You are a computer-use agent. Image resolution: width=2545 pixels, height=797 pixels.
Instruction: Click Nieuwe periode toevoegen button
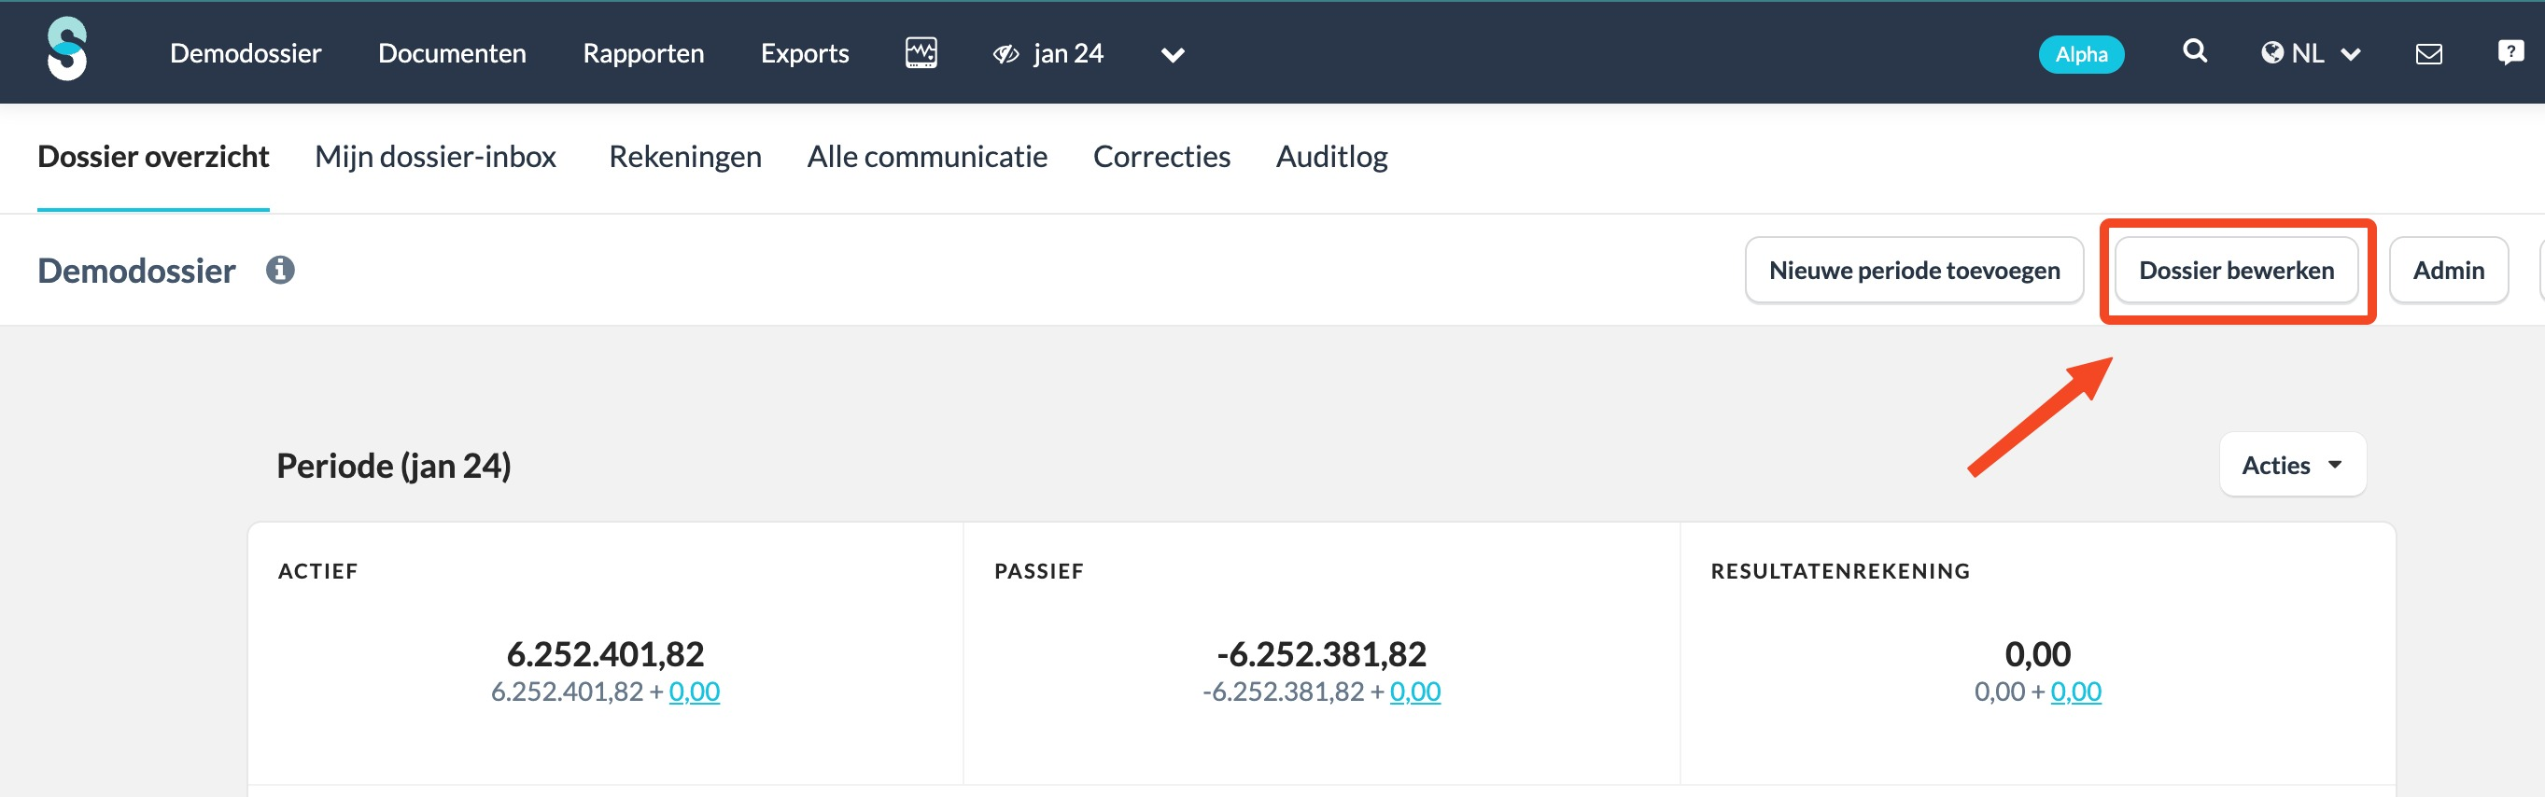click(x=1914, y=271)
